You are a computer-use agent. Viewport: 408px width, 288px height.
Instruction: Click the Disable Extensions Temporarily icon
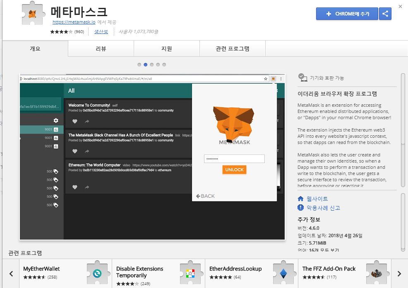pos(190,274)
